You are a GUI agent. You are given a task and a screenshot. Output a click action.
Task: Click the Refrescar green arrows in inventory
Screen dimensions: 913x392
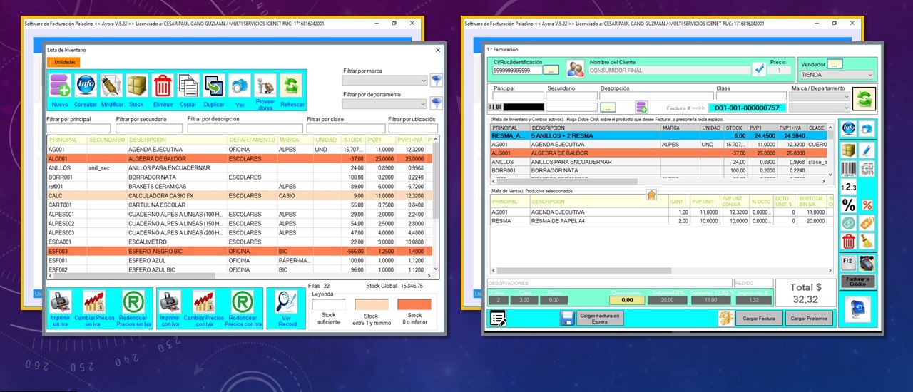(291, 86)
